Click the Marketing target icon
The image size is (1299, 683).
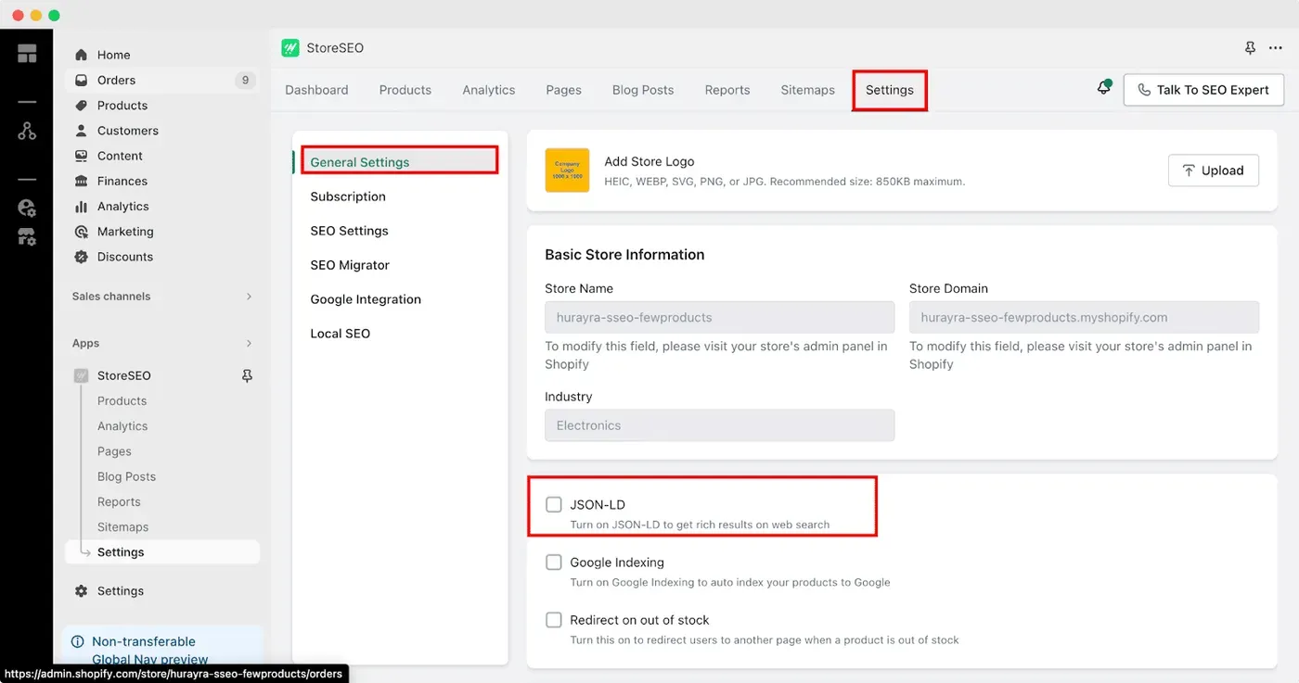point(82,232)
